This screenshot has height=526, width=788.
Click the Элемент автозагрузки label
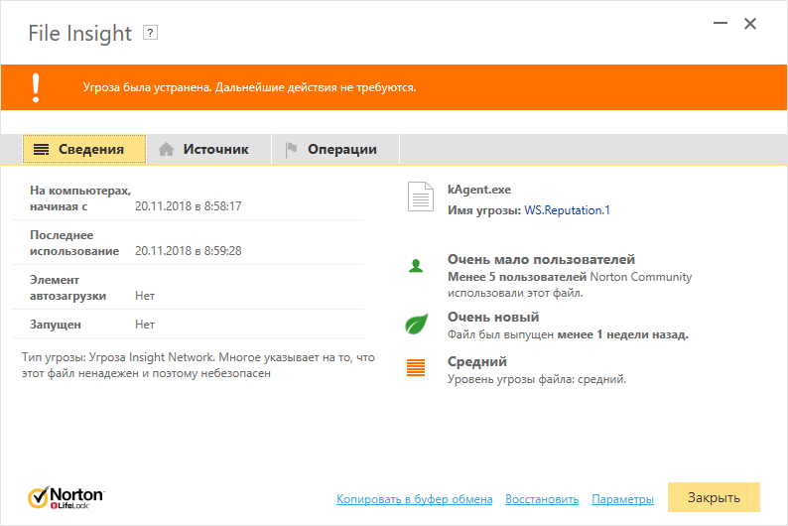67,288
